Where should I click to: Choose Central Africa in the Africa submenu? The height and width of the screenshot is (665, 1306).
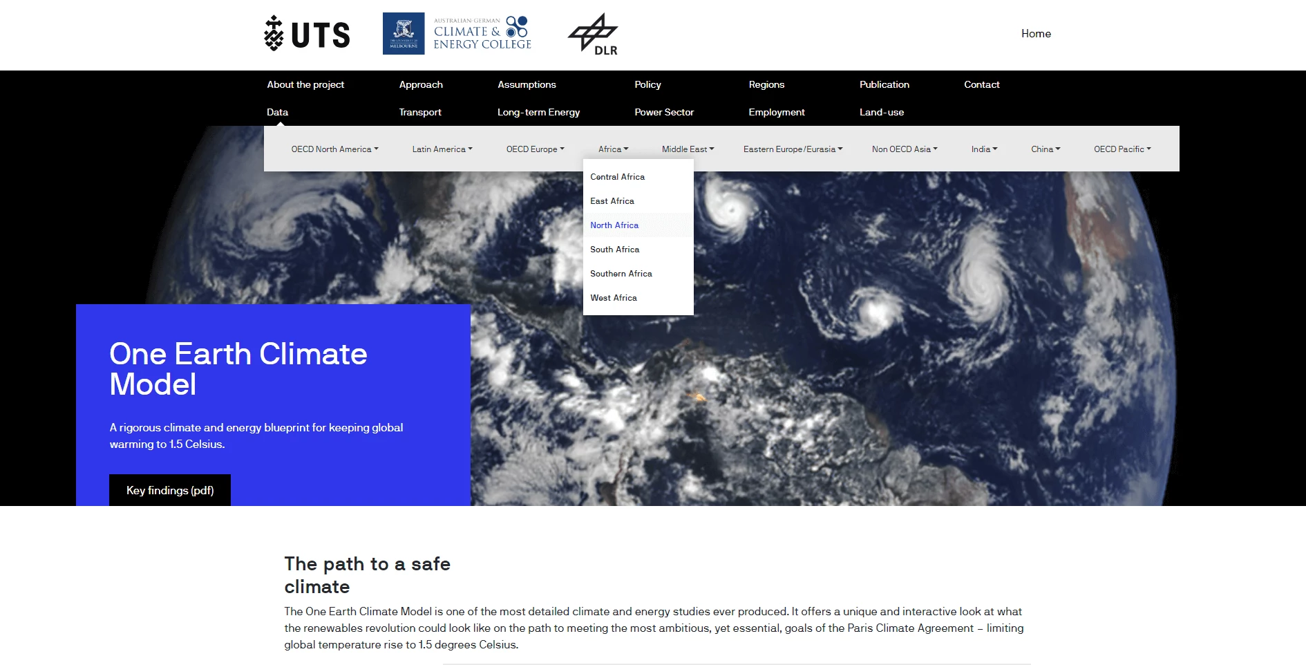617,176
